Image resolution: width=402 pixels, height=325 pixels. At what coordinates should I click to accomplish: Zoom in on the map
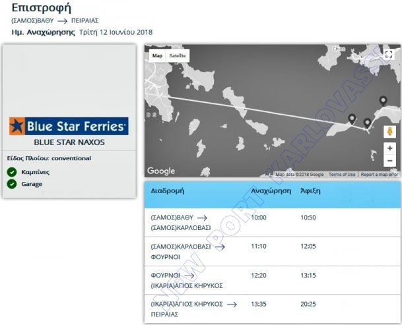tap(389, 148)
